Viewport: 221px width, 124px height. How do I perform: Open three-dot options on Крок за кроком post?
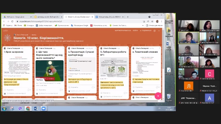pos(31,48)
